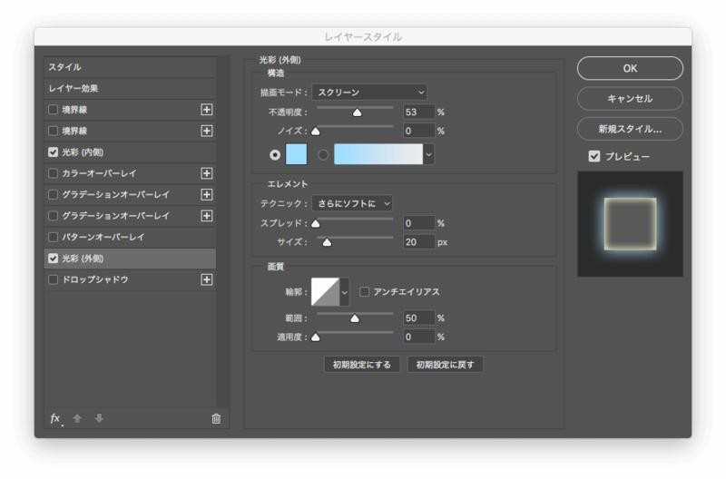Viewport: 726px width, 479px height.
Task: Uncheck the プレビュー checkbox
Action: coord(594,156)
